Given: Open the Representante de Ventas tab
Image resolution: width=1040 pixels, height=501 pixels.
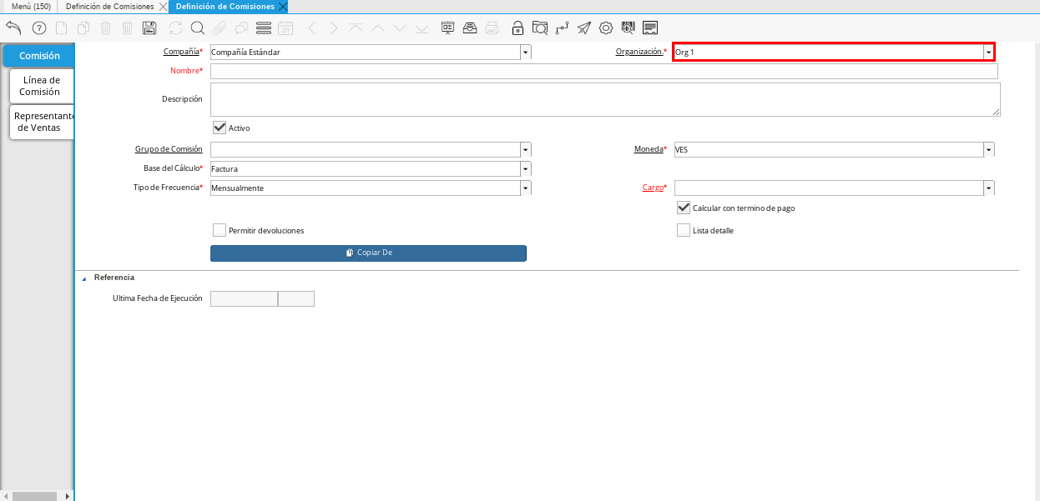Looking at the screenshot, I should click(43, 122).
